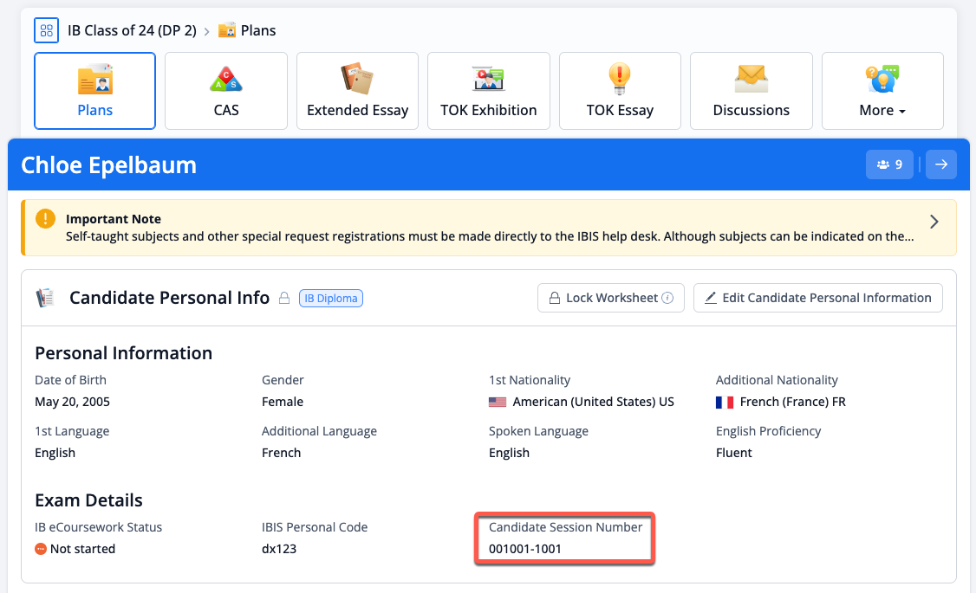Select the IB Diploma badge

pos(330,297)
